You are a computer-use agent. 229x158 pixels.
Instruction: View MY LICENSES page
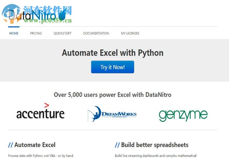pyautogui.click(x=130, y=33)
